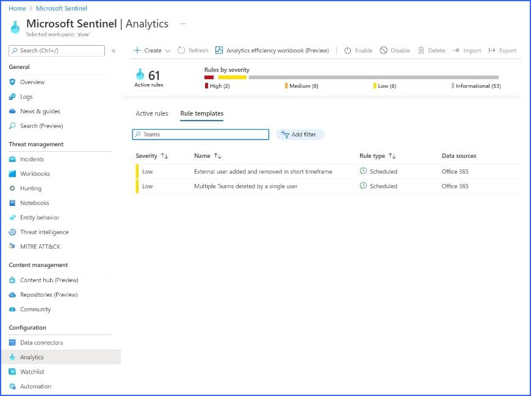The image size is (531, 396).
Task: Select the Rule templates tab
Action: [x=202, y=114]
